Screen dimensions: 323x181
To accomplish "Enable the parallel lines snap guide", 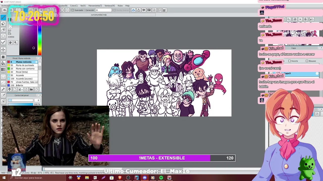I will [x=31, y=10].
